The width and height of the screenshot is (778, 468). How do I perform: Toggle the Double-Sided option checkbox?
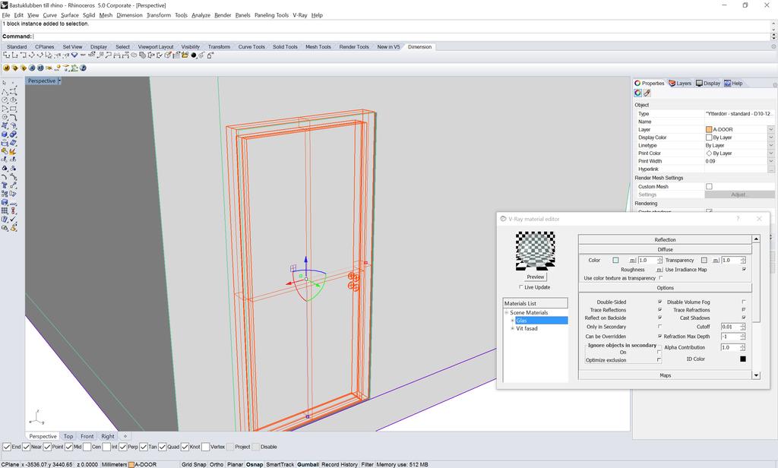tap(660, 302)
